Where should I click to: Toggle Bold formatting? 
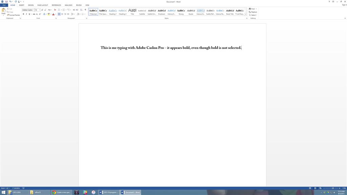tap(23, 14)
